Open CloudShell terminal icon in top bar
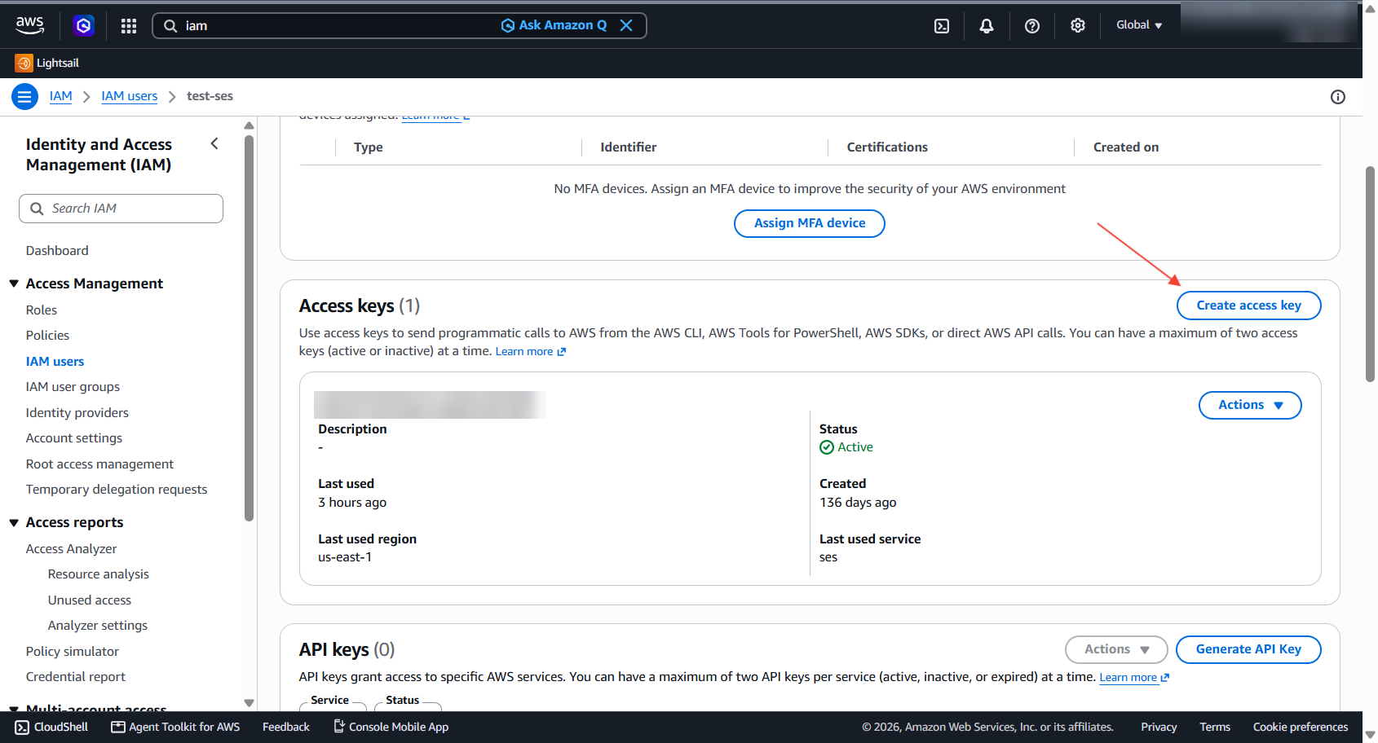The height and width of the screenshot is (743, 1378). [x=942, y=26]
